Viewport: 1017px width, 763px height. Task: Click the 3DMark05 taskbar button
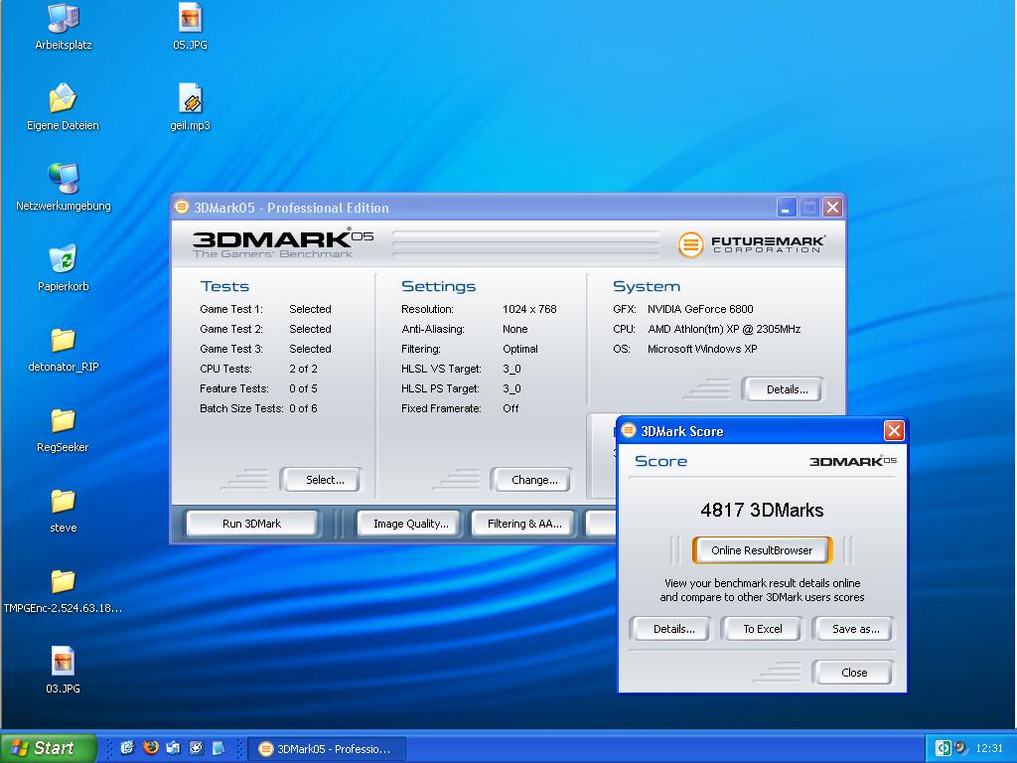tap(328, 749)
